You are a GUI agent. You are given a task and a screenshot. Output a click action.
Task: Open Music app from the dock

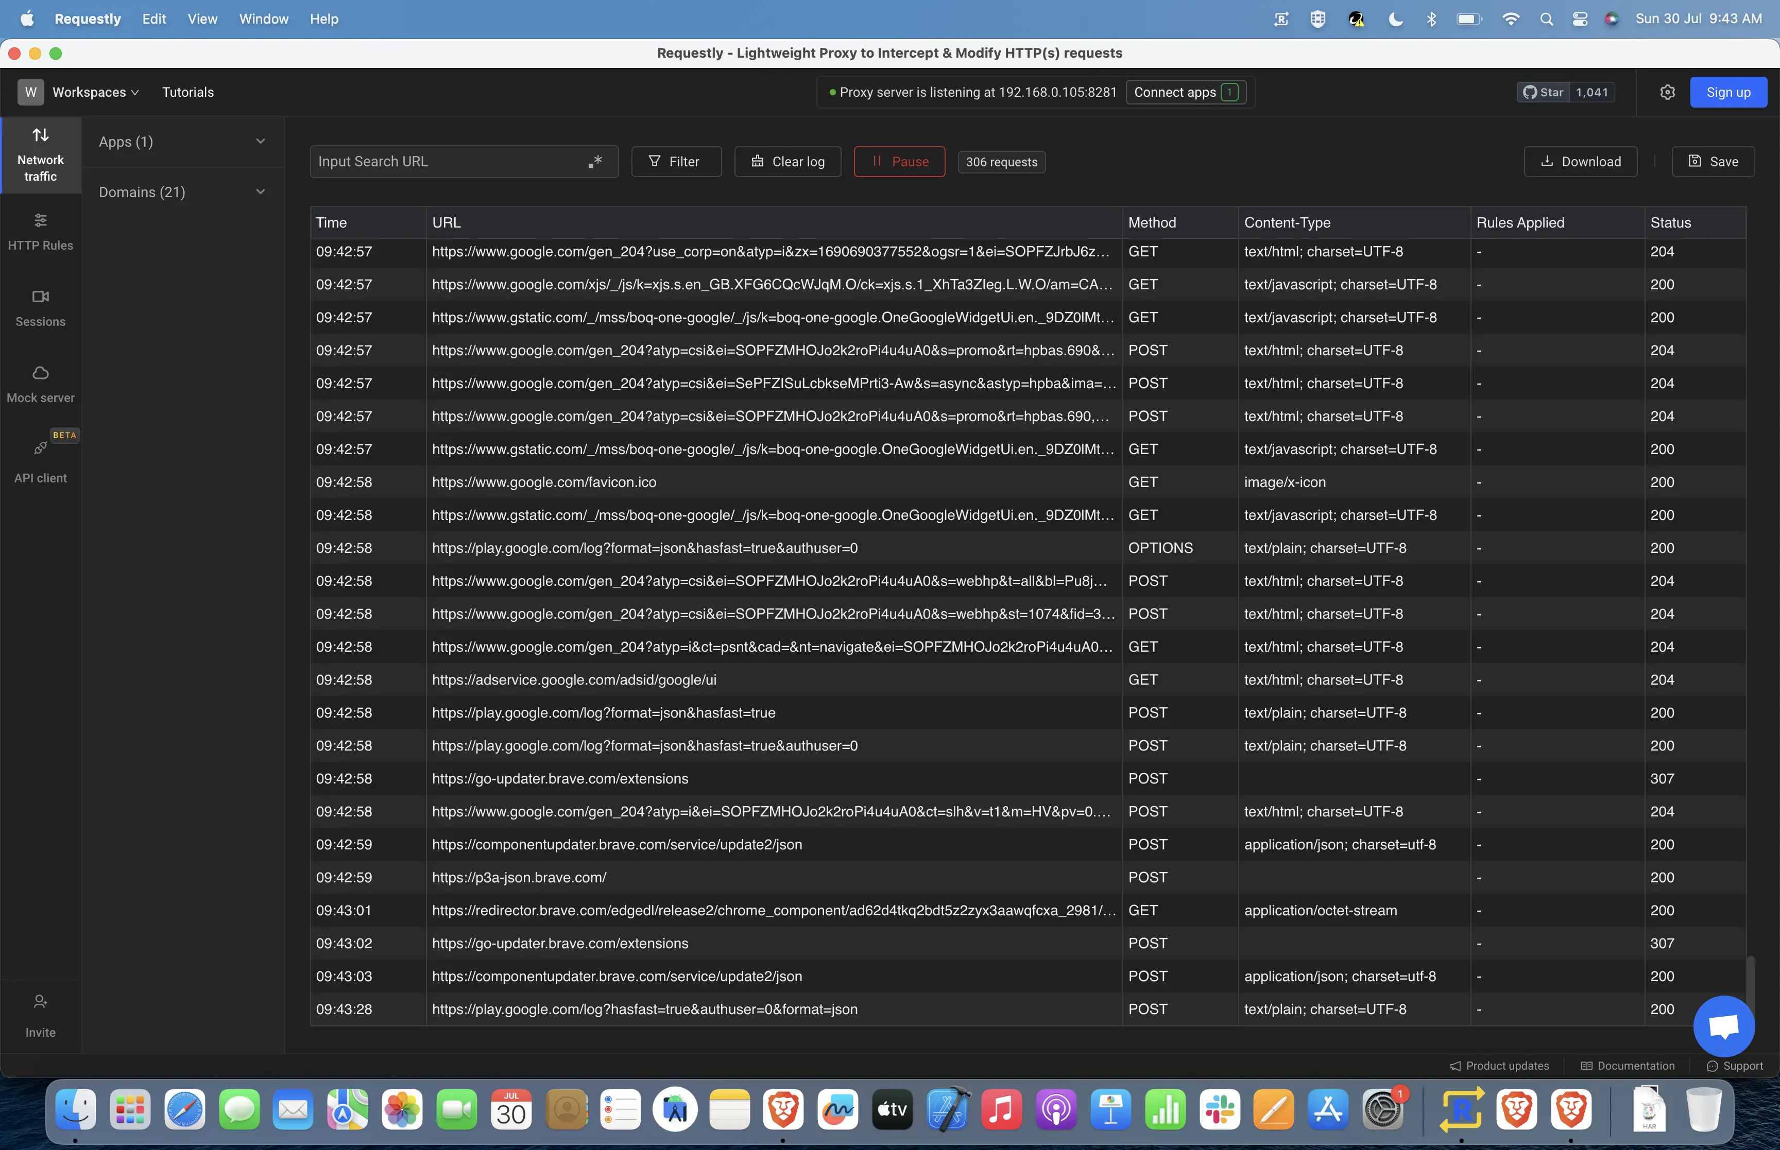pyautogui.click(x=1002, y=1110)
